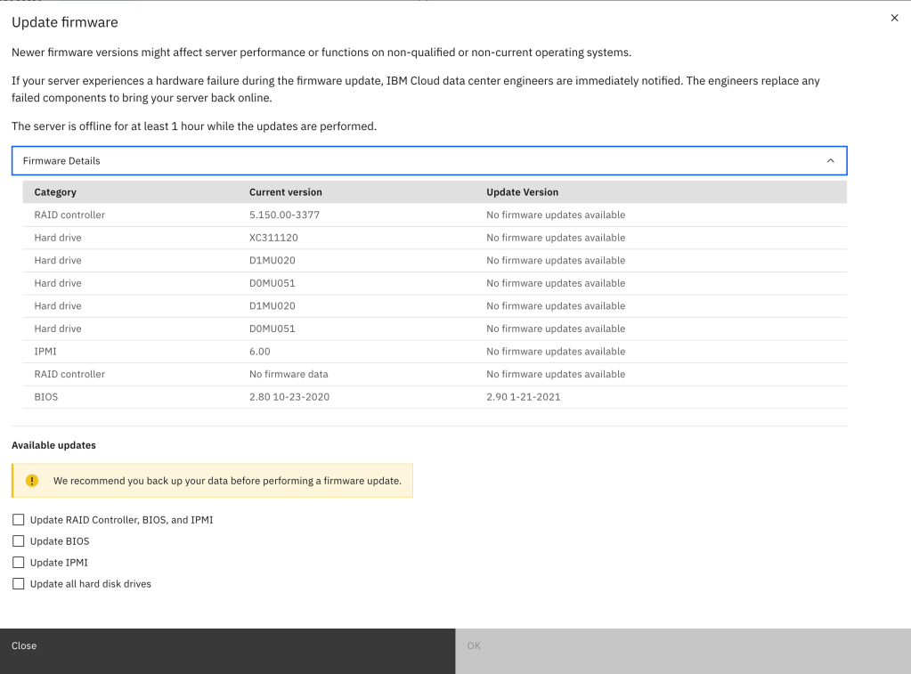Click the Category column header
The width and height of the screenshot is (911, 674).
tap(55, 192)
